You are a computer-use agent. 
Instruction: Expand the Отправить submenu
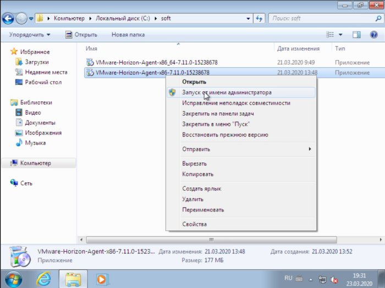click(241, 149)
